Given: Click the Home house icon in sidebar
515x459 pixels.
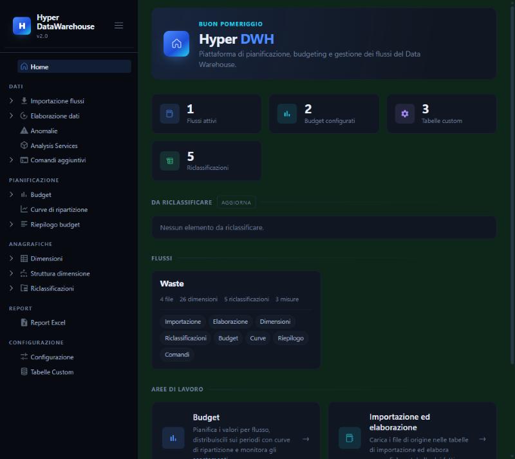Looking at the screenshot, I should [x=24, y=67].
